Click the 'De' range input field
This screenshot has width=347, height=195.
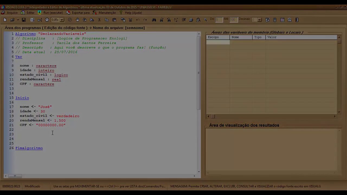[x=219, y=20]
